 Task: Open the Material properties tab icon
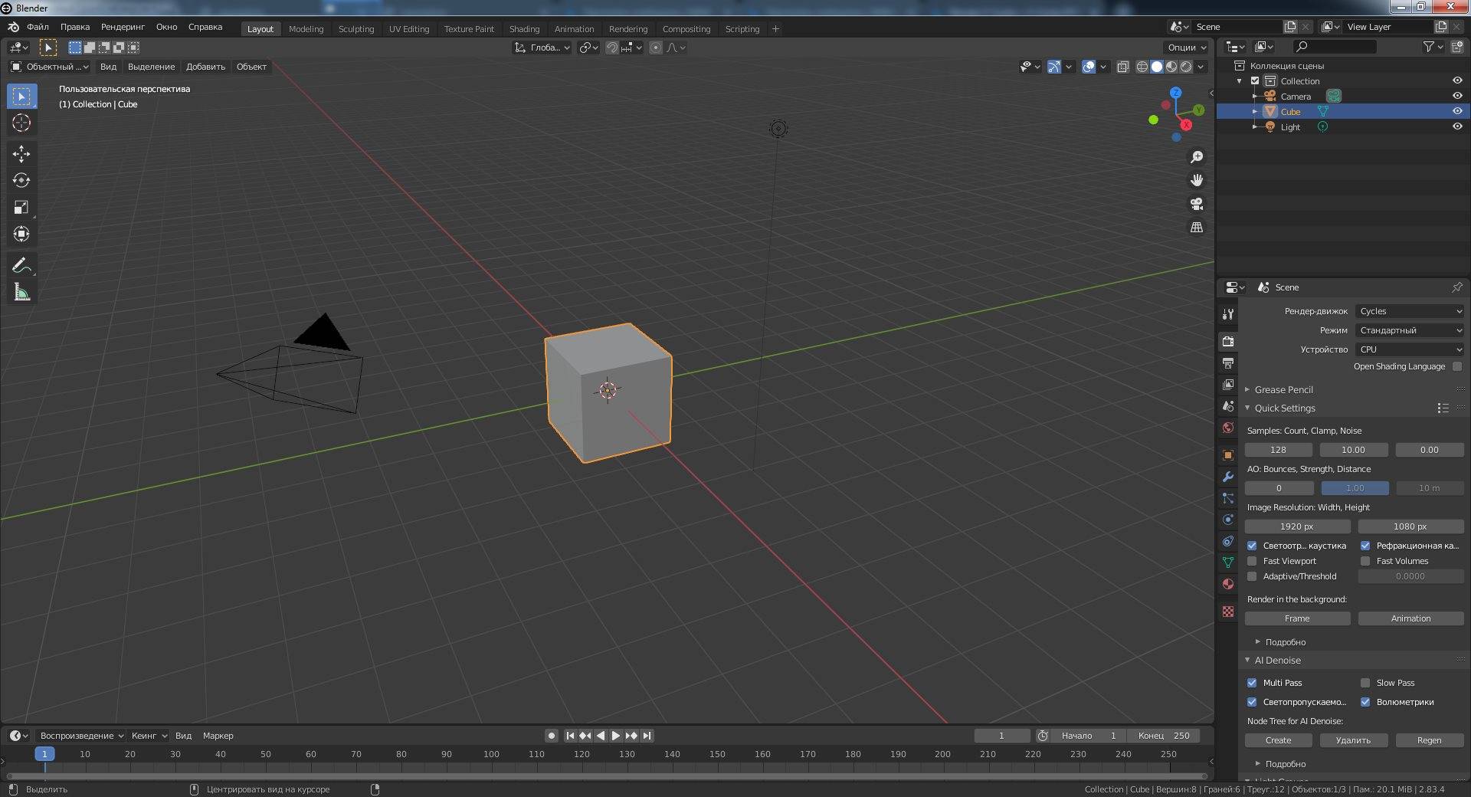pos(1228,584)
